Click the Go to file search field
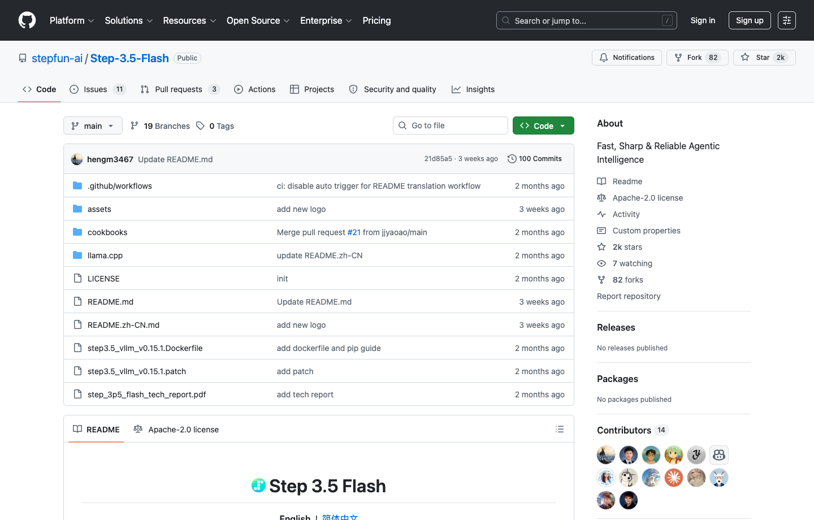Image resolution: width=814 pixels, height=520 pixels. click(x=450, y=125)
